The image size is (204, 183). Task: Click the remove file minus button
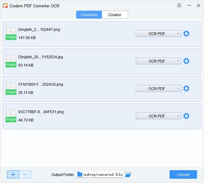[25, 174]
